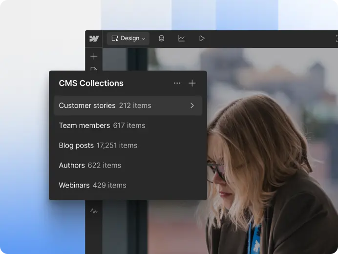Open the Customer stories collection
The image size is (338, 254).
128,106
